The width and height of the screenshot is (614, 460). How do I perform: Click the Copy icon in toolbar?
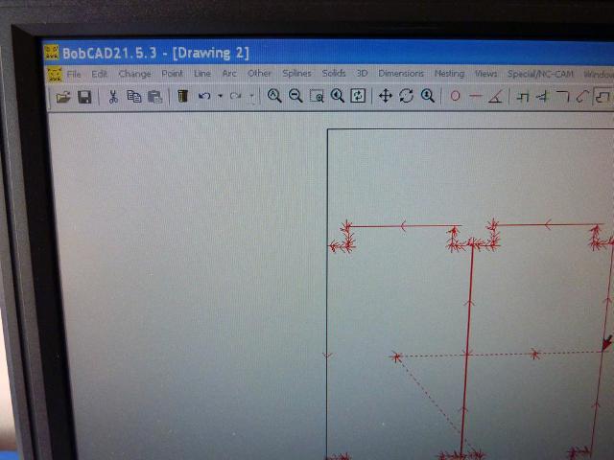coord(134,96)
